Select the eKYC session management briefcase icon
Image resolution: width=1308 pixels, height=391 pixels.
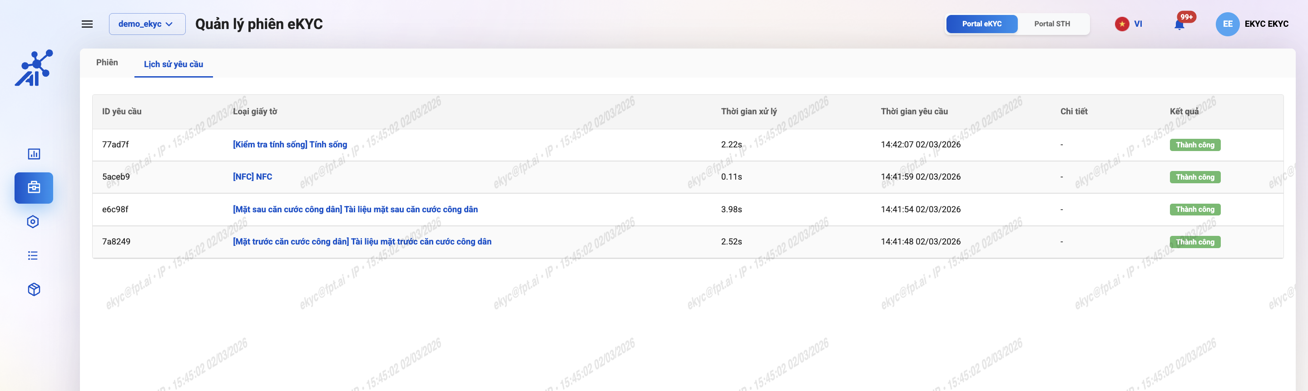point(34,188)
